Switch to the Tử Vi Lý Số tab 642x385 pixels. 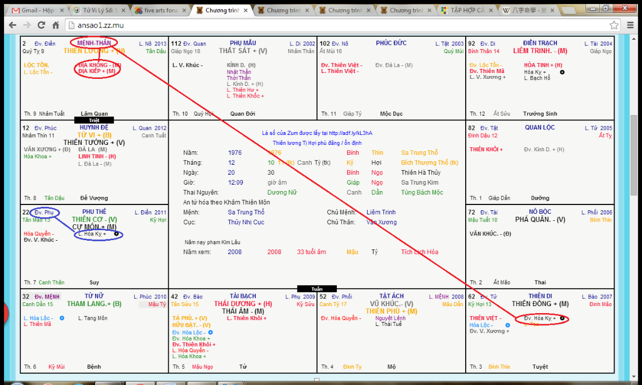click(x=96, y=11)
